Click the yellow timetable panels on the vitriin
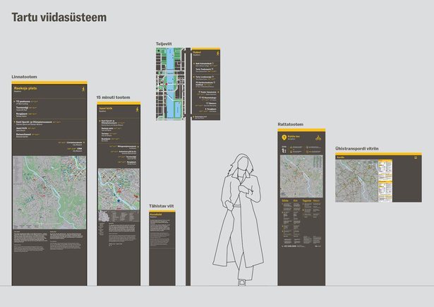This screenshot has width=434, height=307. pyautogui.click(x=387, y=181)
